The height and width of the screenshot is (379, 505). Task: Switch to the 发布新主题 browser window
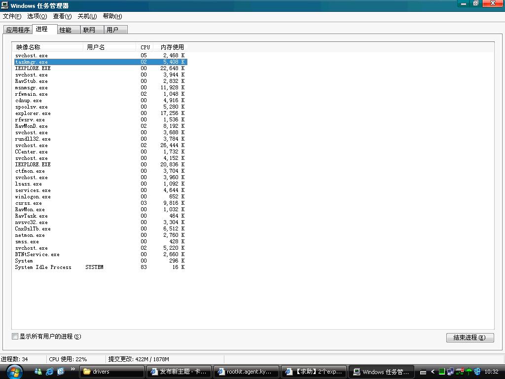pos(179,372)
